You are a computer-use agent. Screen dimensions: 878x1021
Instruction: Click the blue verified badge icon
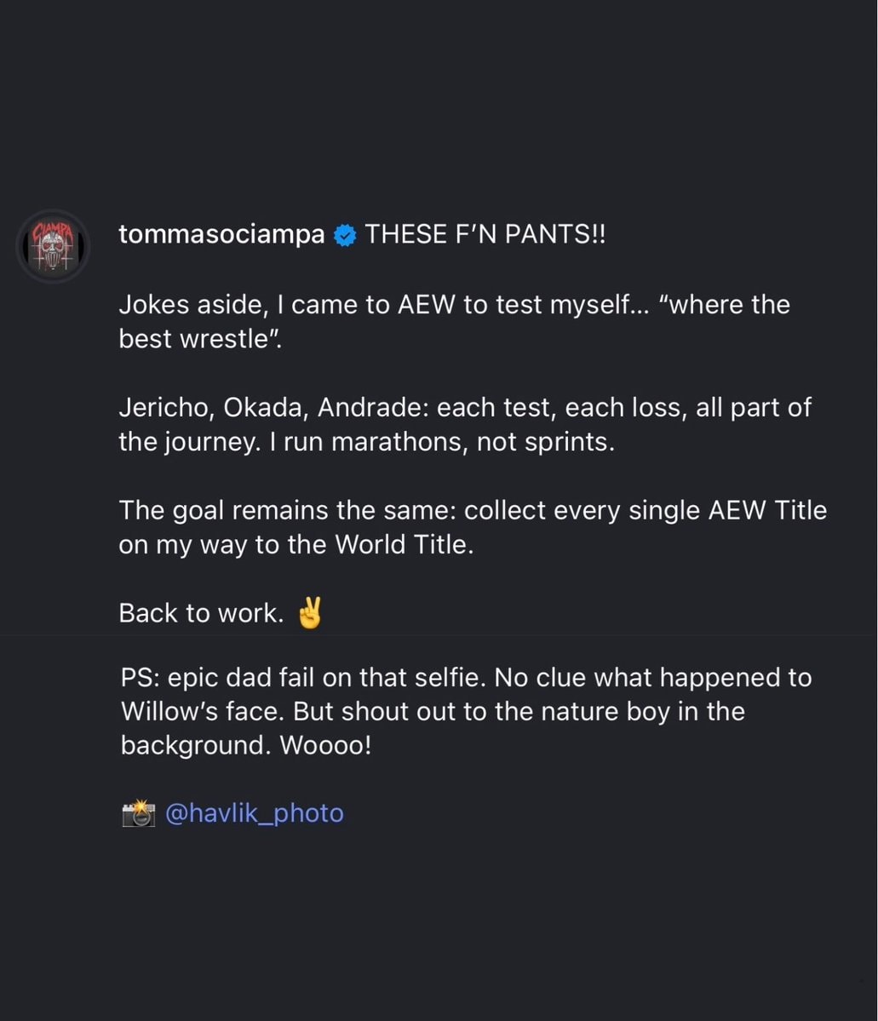point(345,235)
